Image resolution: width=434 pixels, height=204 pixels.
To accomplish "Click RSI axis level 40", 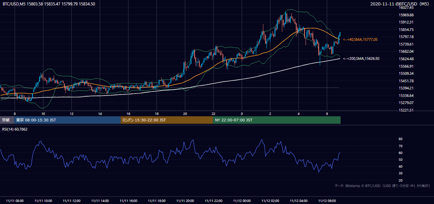I will [401, 166].
